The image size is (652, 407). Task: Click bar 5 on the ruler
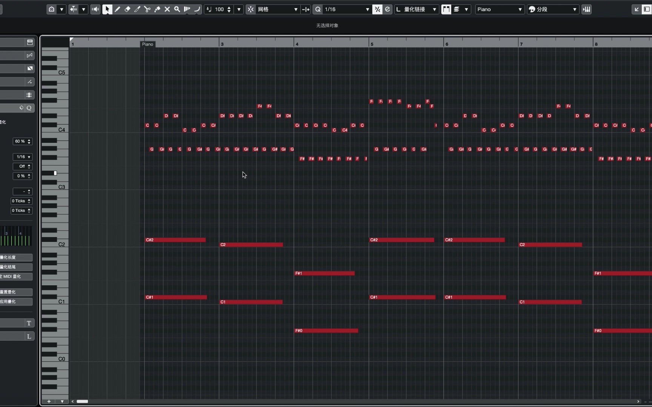click(372, 44)
